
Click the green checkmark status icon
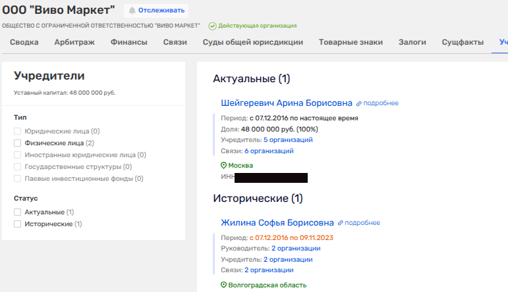[x=212, y=26]
